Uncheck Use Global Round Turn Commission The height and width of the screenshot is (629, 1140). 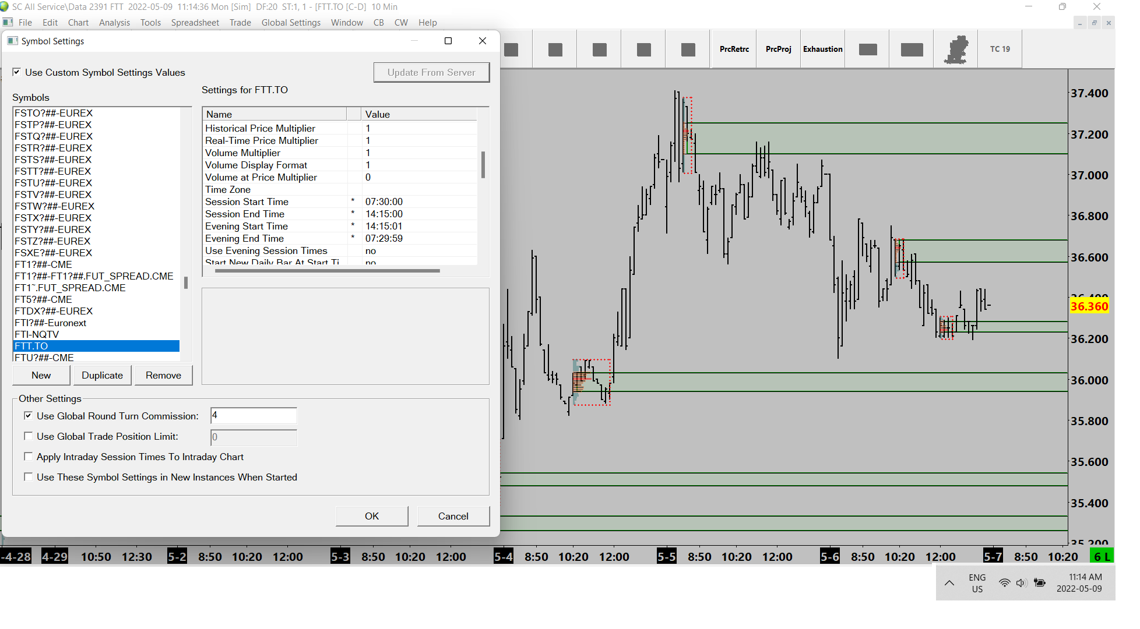click(x=28, y=416)
